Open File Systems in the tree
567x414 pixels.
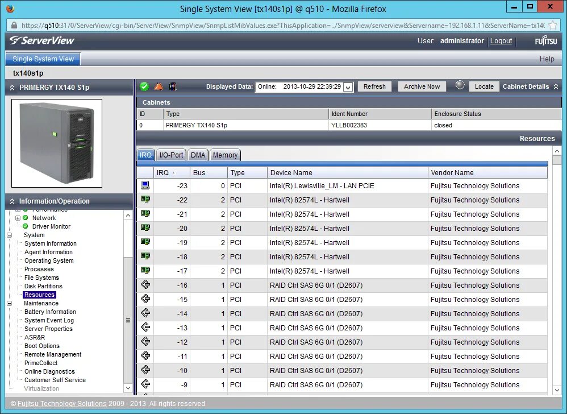point(41,278)
